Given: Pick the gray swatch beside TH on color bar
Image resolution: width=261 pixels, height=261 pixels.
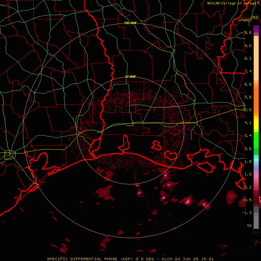Looking at the screenshot, I should (256, 223).
